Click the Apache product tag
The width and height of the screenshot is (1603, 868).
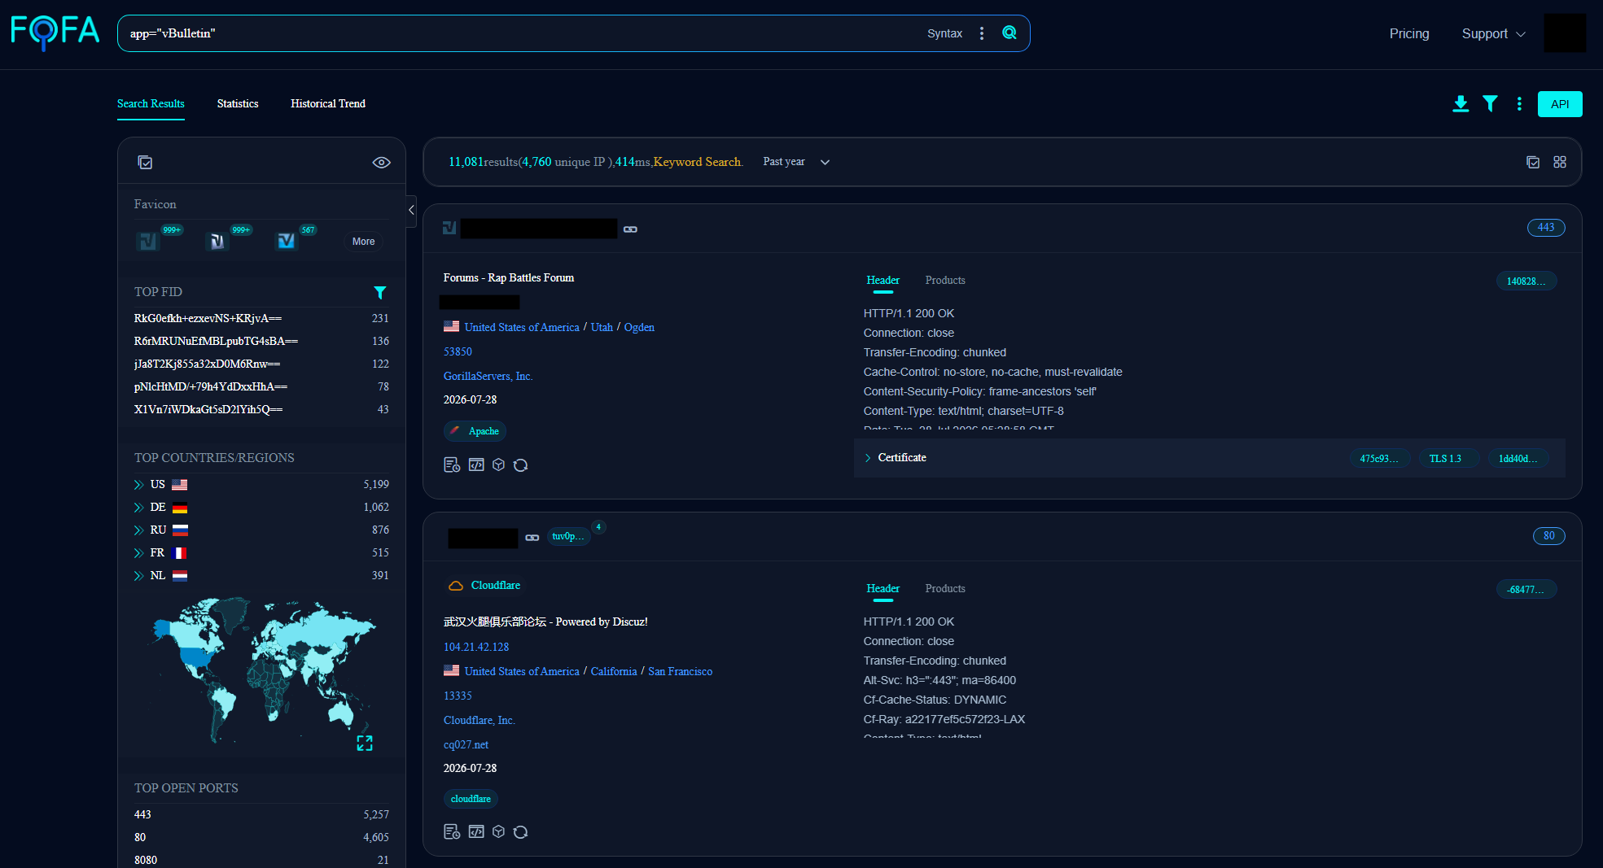tap(475, 431)
